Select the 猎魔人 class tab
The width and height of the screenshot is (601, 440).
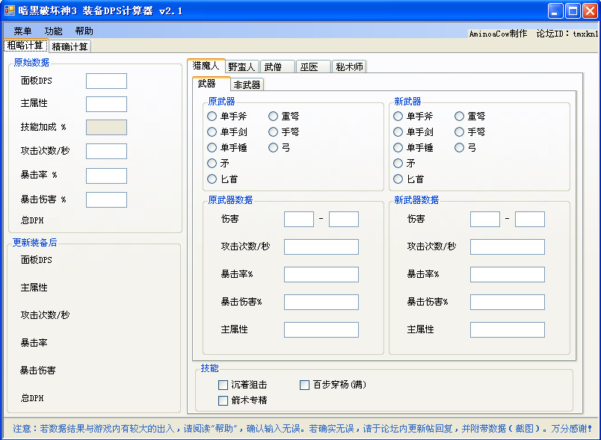coord(206,66)
